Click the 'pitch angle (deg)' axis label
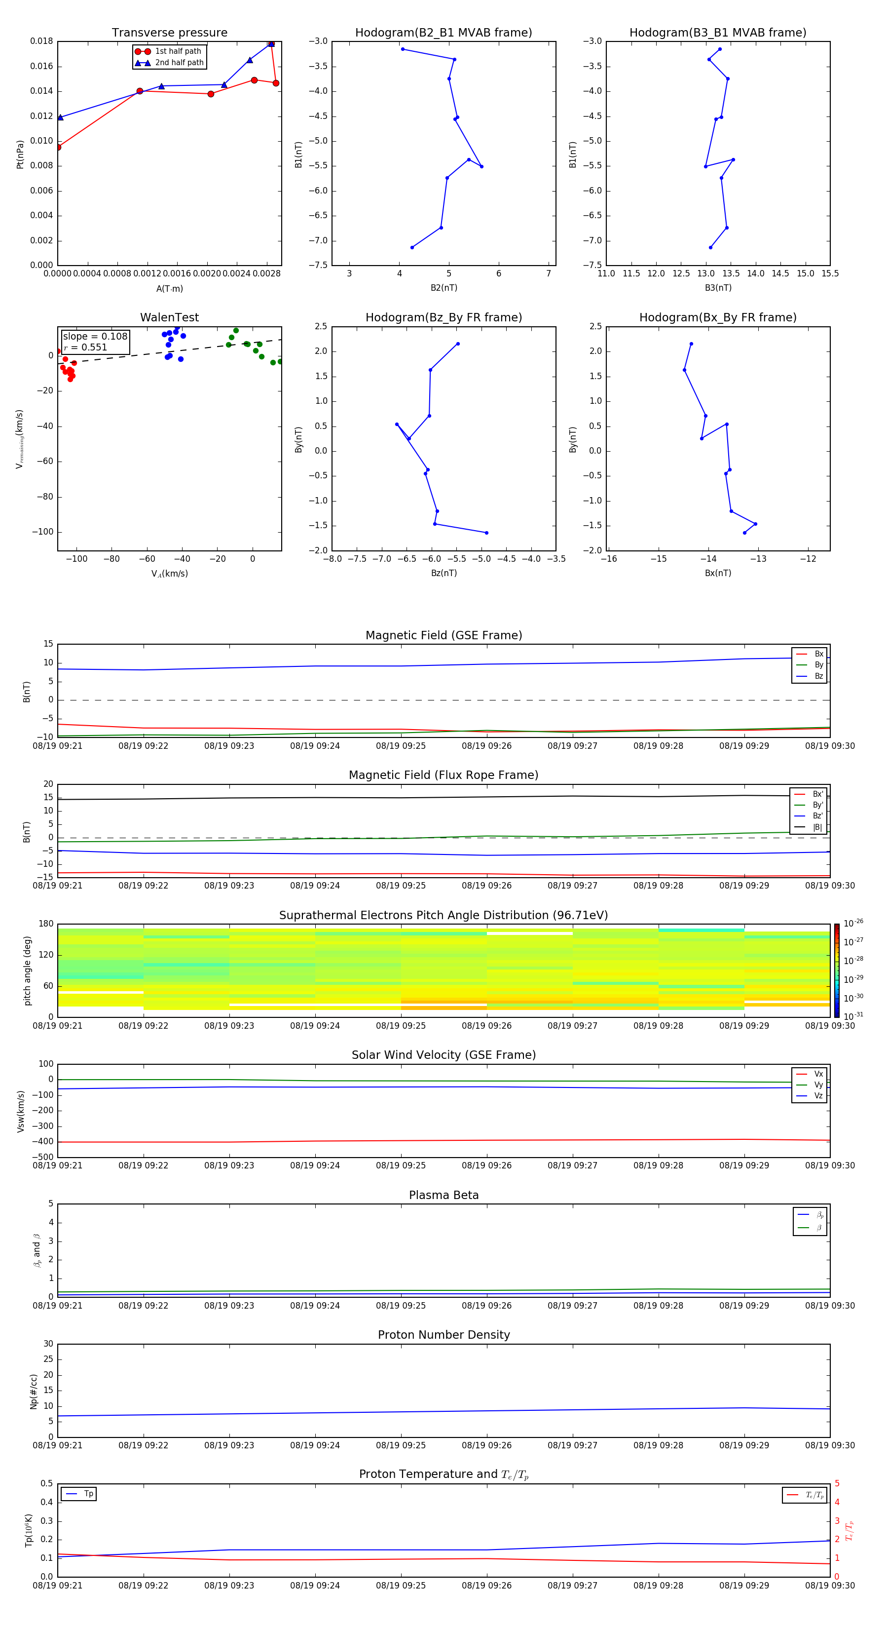This screenshot has height=1629, width=888. point(27,970)
